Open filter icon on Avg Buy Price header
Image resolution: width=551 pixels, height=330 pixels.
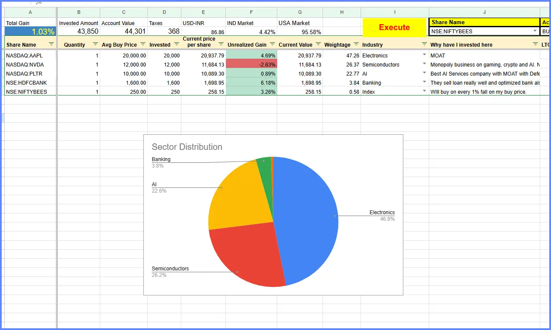143,44
